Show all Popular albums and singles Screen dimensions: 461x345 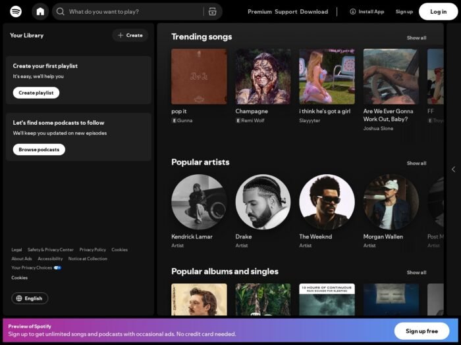tap(416, 273)
